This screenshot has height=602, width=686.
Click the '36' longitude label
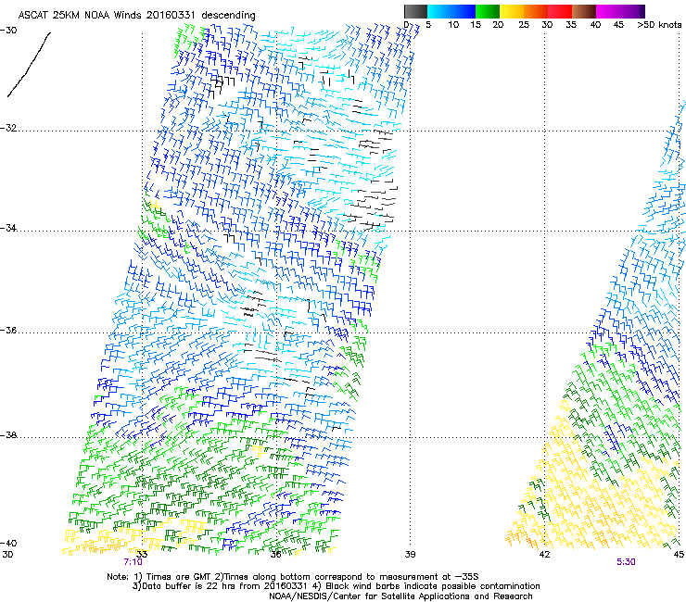(x=275, y=555)
